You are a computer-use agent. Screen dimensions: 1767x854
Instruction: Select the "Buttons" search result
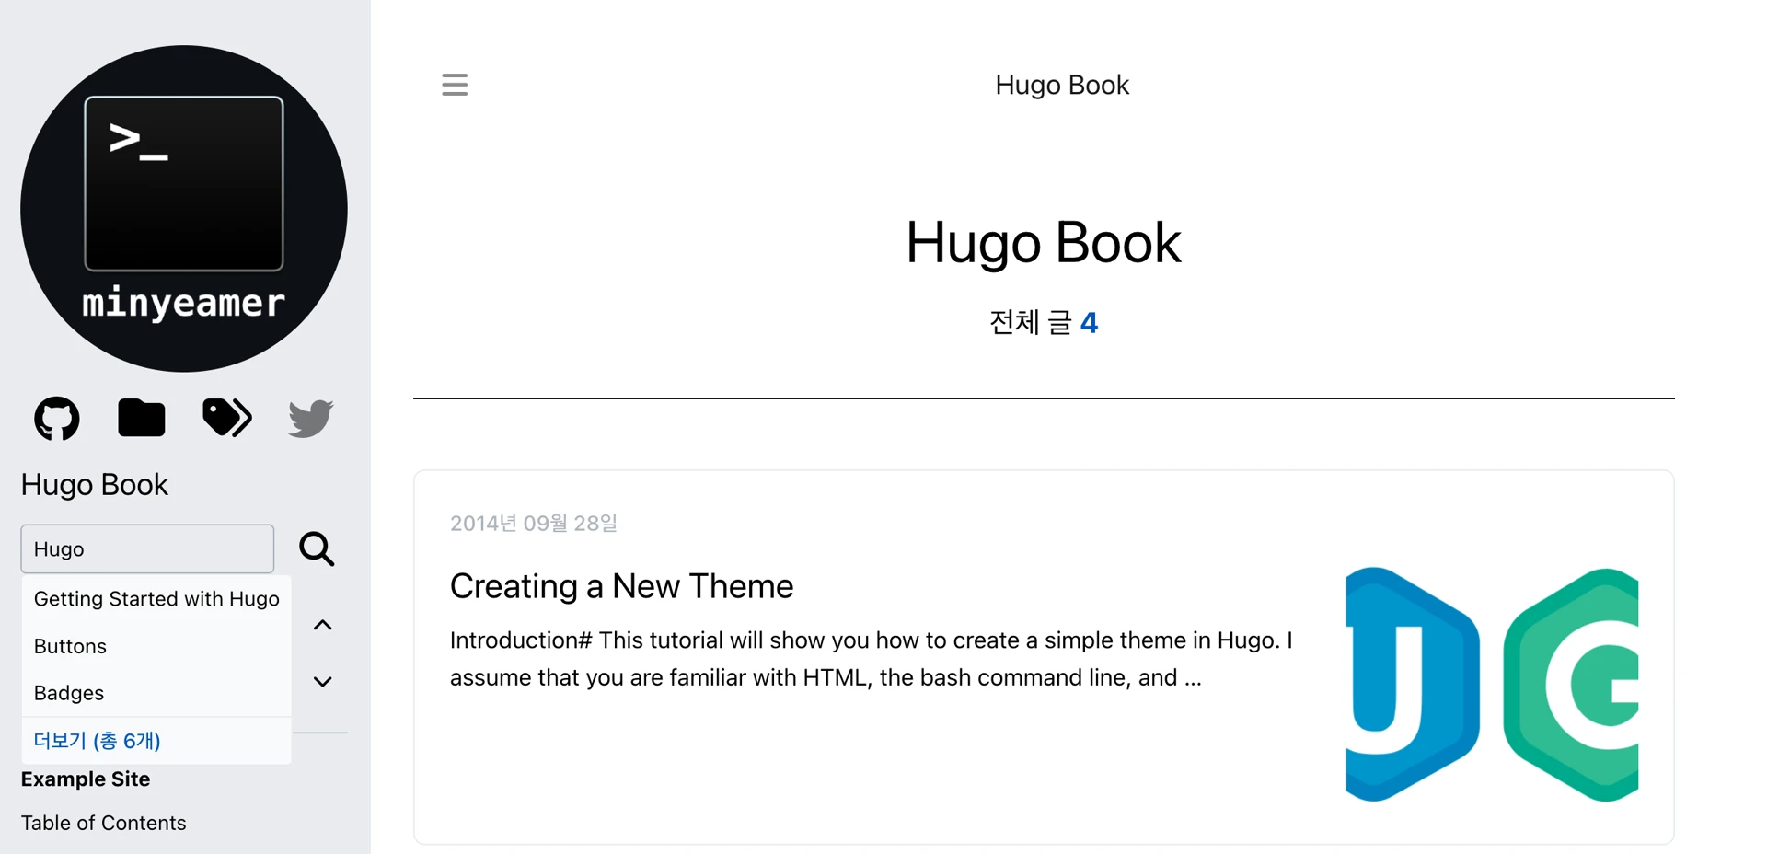point(156,646)
